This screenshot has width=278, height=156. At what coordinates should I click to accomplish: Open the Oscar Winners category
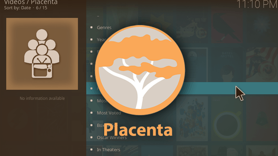tap(112, 137)
